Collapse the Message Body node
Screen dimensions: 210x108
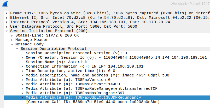12,44
